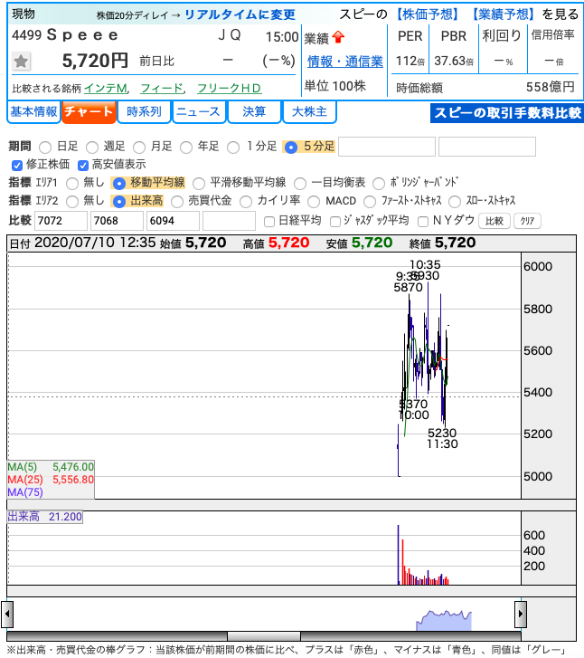Open the 大株主 tab

[x=309, y=112]
